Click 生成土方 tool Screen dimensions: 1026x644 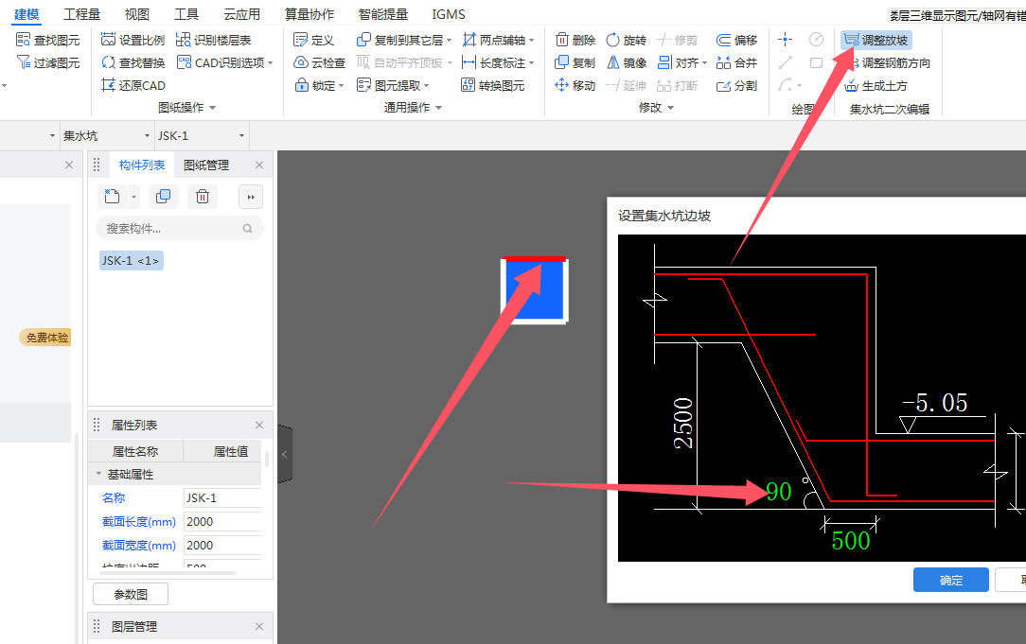point(876,86)
